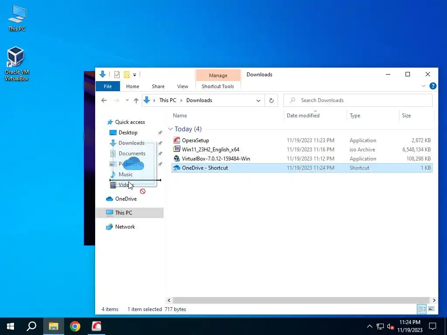
Task: Open Customize Quick Access Toolbar dropdown
Action: tap(134, 75)
